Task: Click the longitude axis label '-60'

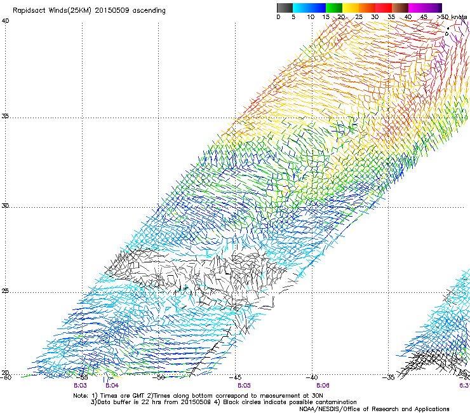Action: tap(6, 377)
